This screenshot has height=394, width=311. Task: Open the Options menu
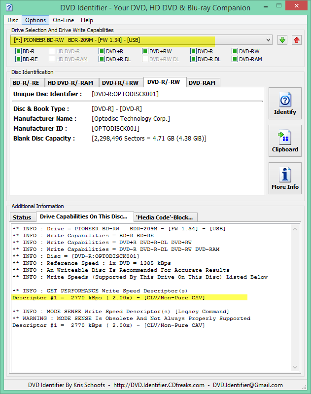35,20
